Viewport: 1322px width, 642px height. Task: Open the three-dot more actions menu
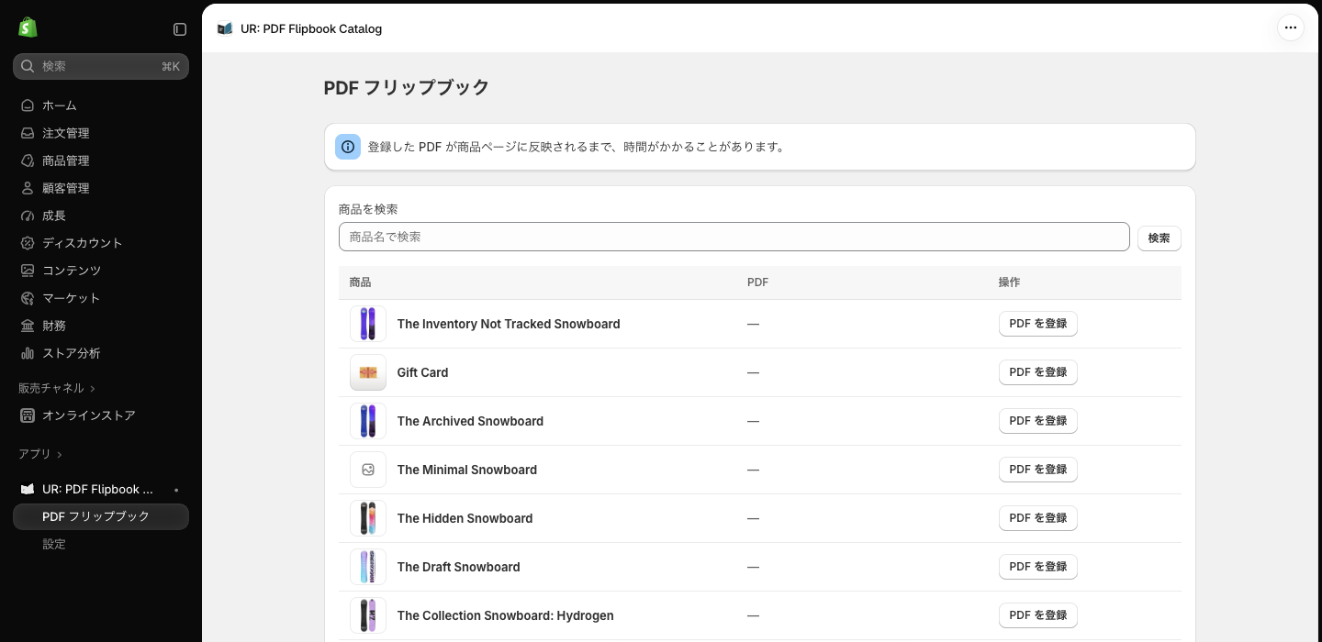1291,28
